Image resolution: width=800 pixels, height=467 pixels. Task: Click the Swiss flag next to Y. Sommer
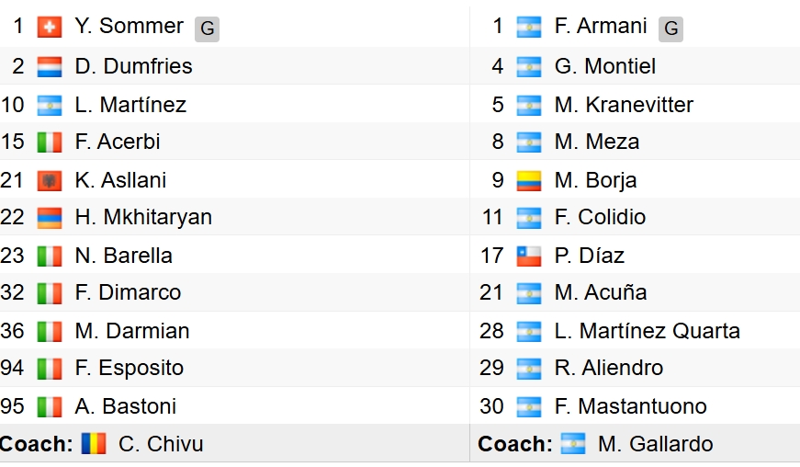tap(50, 27)
